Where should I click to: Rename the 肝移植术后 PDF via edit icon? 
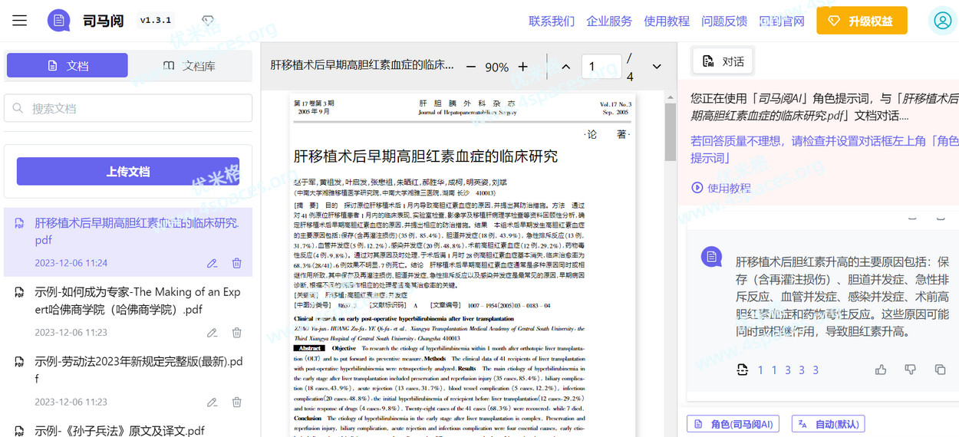[212, 263]
